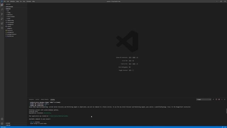Open the Edit menu
Image resolution: width=227 pixels, height=128 pixels.
(x=8, y=1)
